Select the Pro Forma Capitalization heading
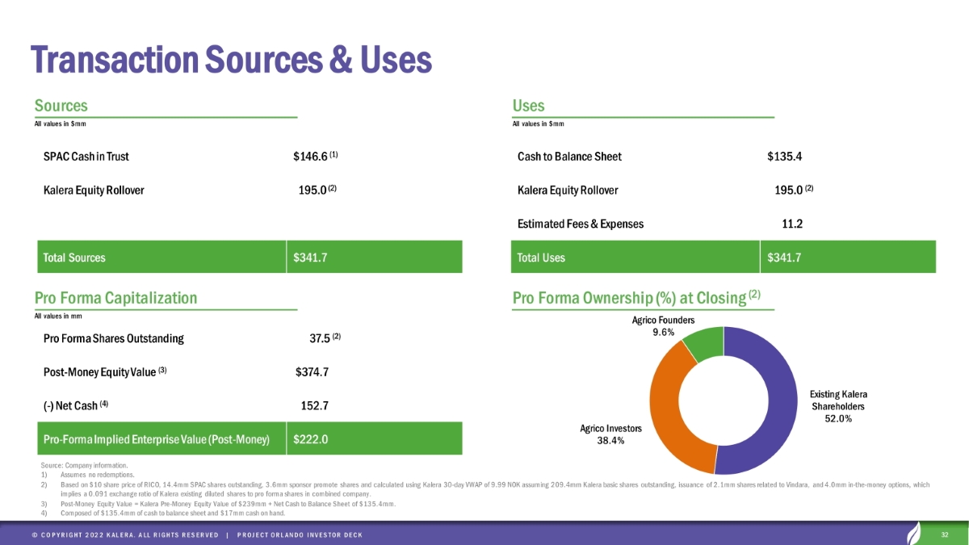The width and height of the screenshot is (969, 545). (115, 298)
